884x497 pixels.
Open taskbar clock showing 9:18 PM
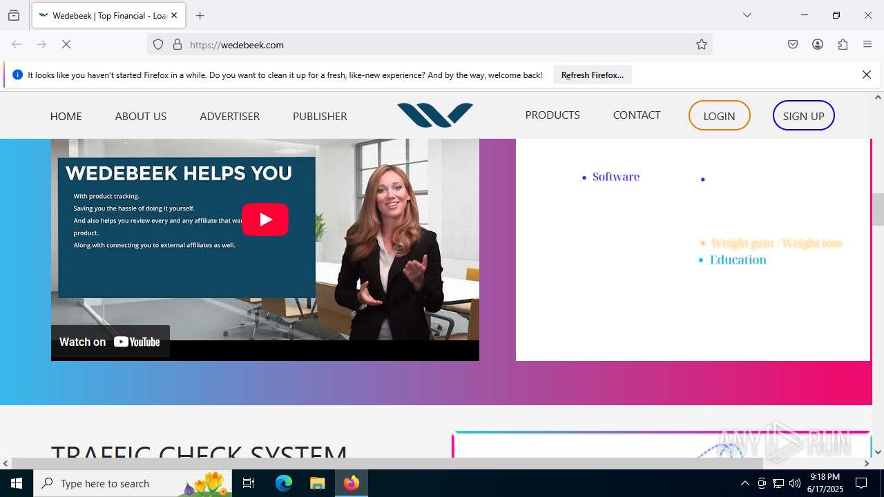point(825,483)
